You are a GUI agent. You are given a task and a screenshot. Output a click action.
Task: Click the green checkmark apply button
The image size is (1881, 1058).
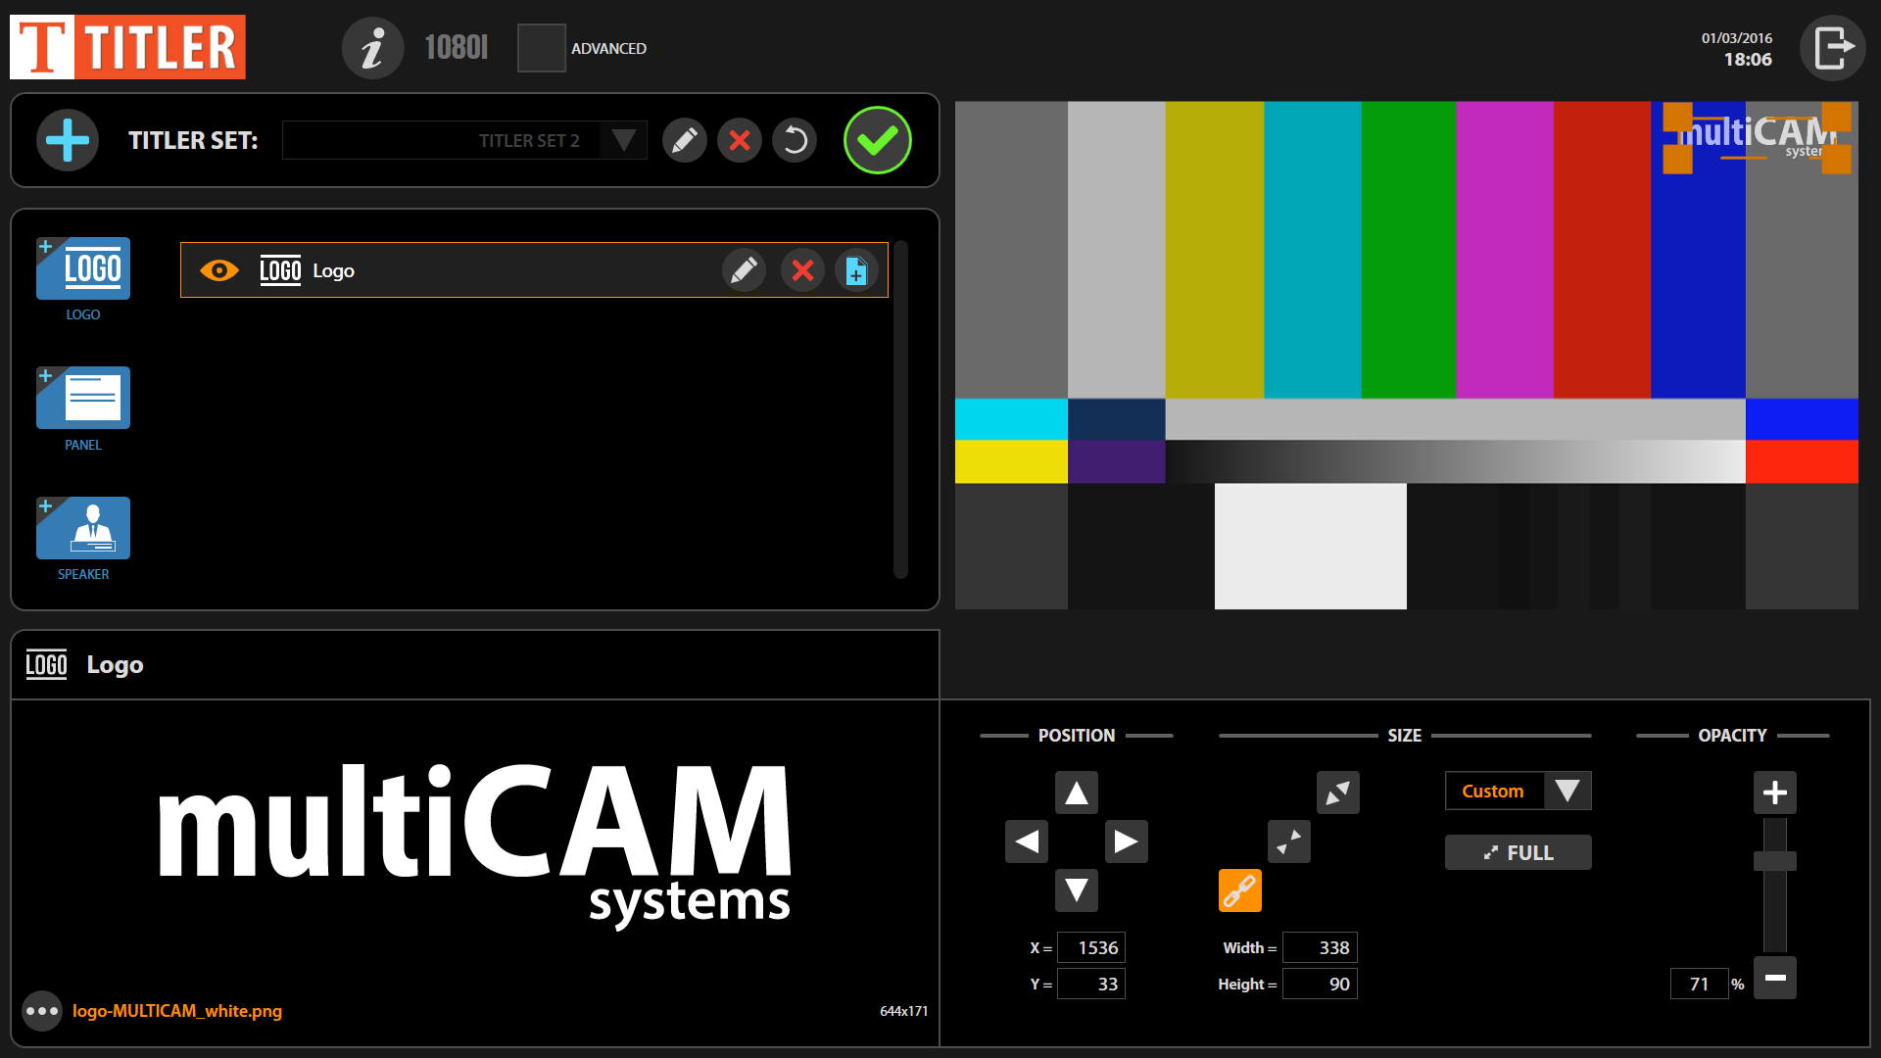pos(877,140)
